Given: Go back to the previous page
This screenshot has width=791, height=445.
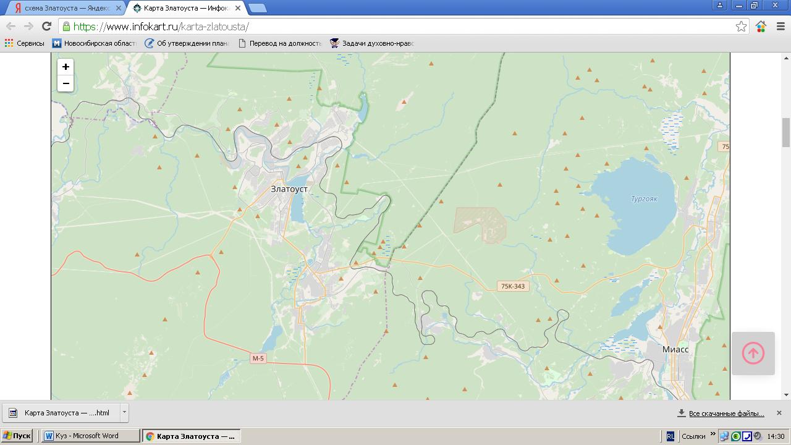Looking at the screenshot, I should pos(11,26).
